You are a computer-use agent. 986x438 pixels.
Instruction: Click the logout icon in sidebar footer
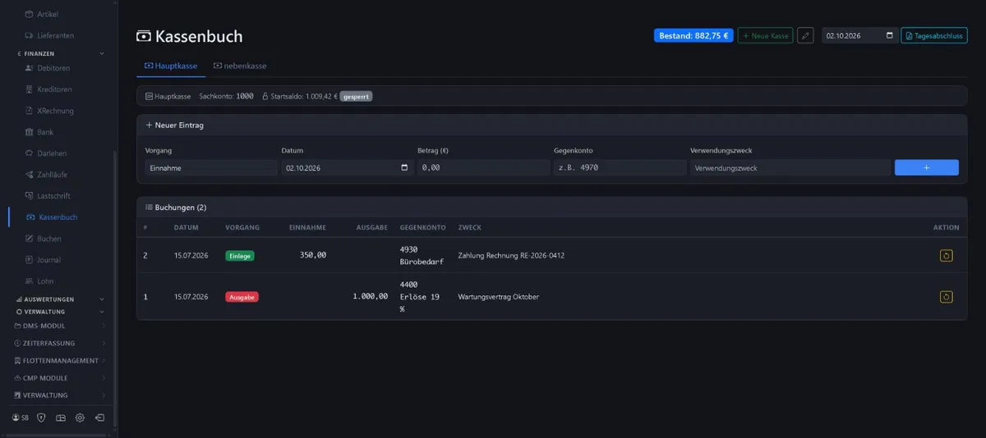click(x=99, y=417)
